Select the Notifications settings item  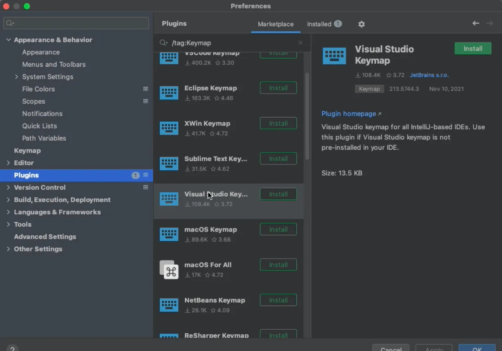click(42, 113)
